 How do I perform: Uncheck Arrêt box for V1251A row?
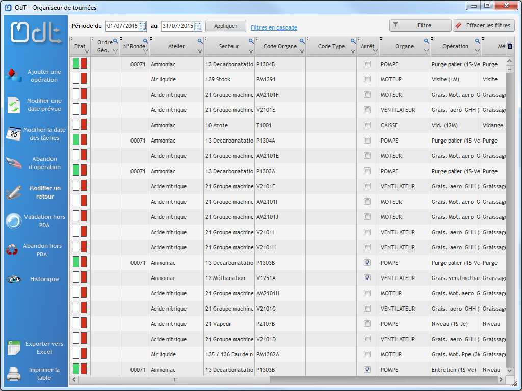367,278
